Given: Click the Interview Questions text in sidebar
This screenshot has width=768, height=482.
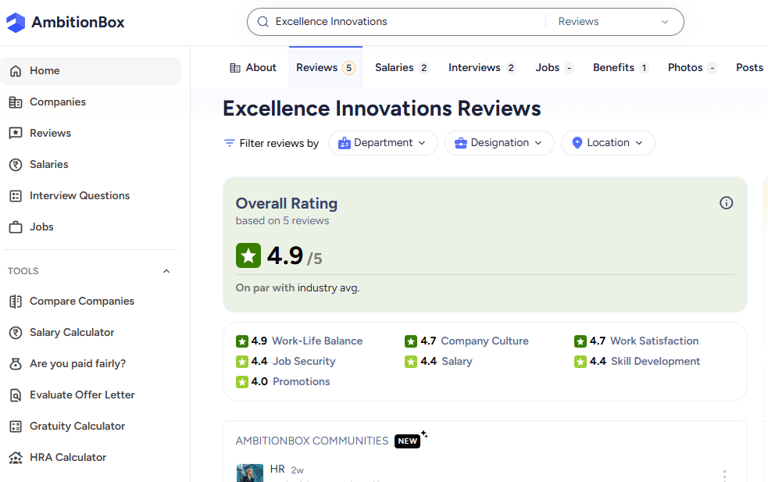Looking at the screenshot, I should pyautogui.click(x=80, y=195).
